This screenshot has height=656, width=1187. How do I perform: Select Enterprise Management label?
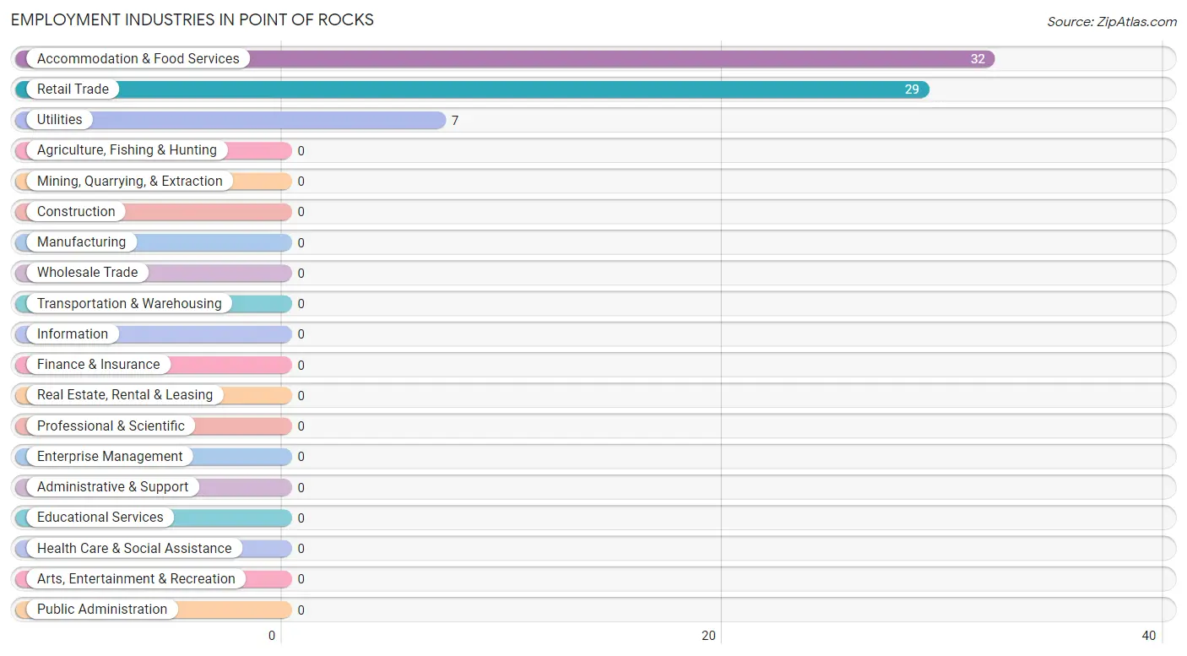[x=110, y=457]
